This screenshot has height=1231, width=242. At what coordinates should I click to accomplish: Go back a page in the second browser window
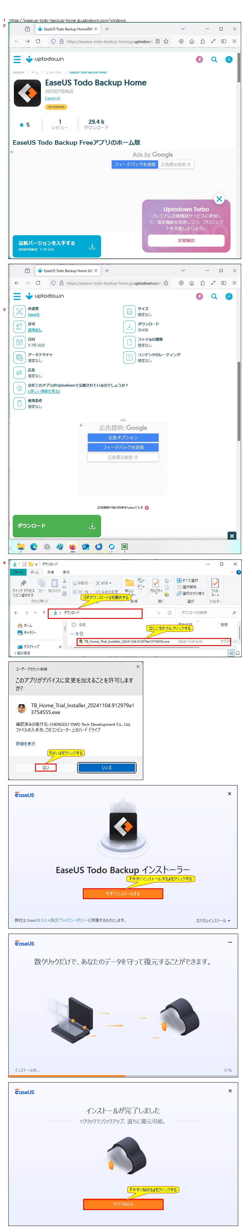(17, 283)
